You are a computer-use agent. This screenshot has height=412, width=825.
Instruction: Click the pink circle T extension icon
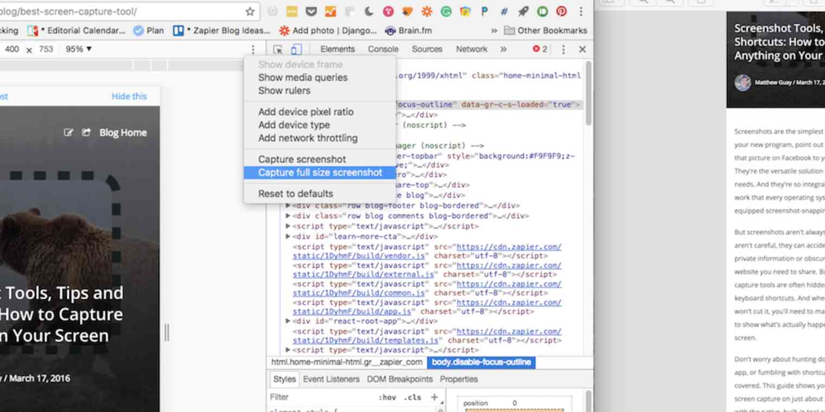point(388,11)
